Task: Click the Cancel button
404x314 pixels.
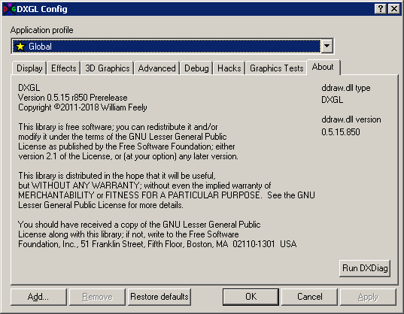Action: [x=309, y=297]
